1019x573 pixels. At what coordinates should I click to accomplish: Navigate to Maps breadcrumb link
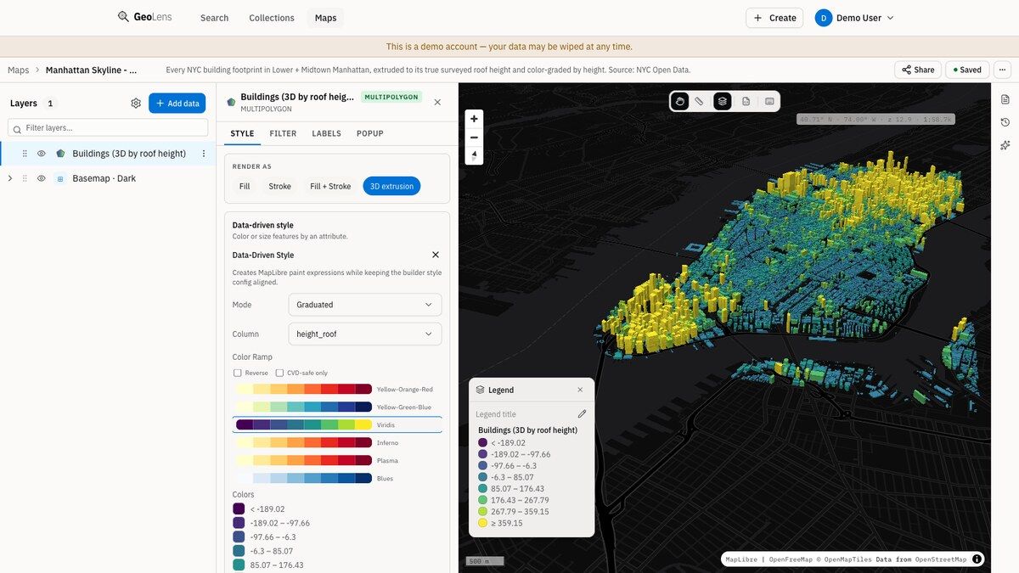[18, 70]
